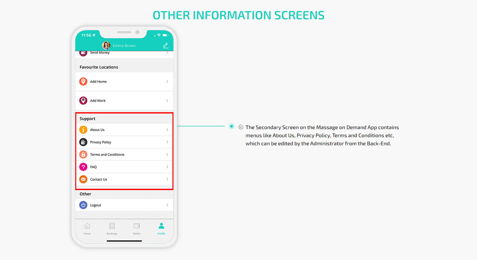Screen dimensions: 477x260
Task: Open the FAQ label
Action: 93,167
